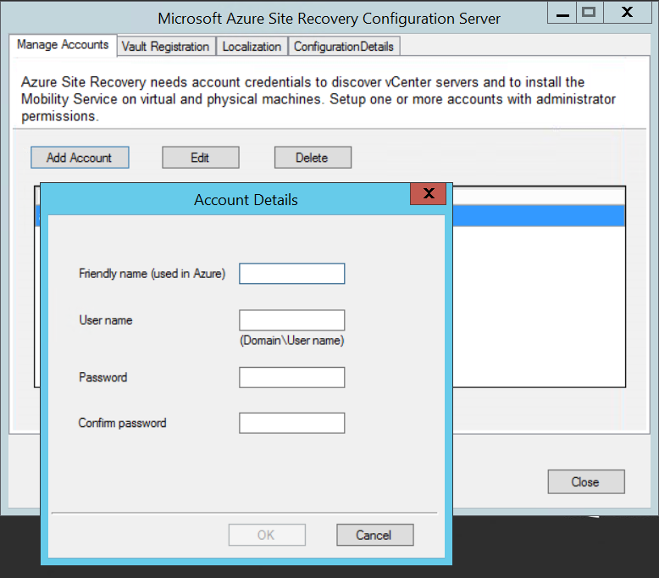659x578 pixels.
Task: Click the Delete account button
Action: pyautogui.click(x=313, y=158)
